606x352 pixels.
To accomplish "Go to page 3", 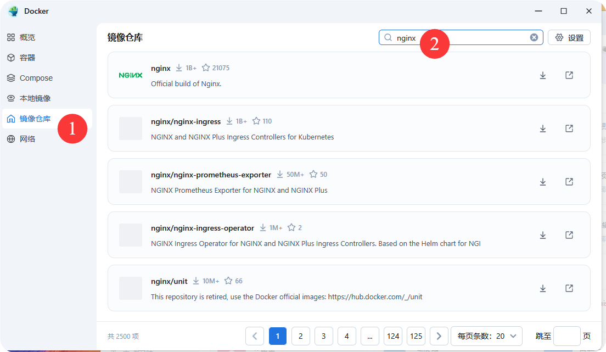I will click(323, 336).
